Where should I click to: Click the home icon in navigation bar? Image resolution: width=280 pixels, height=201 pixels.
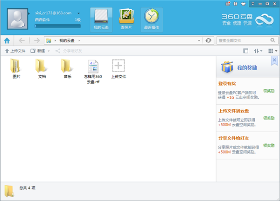7,40
